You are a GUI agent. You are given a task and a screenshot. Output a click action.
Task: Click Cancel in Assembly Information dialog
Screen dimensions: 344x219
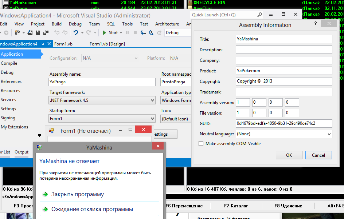click(318, 155)
